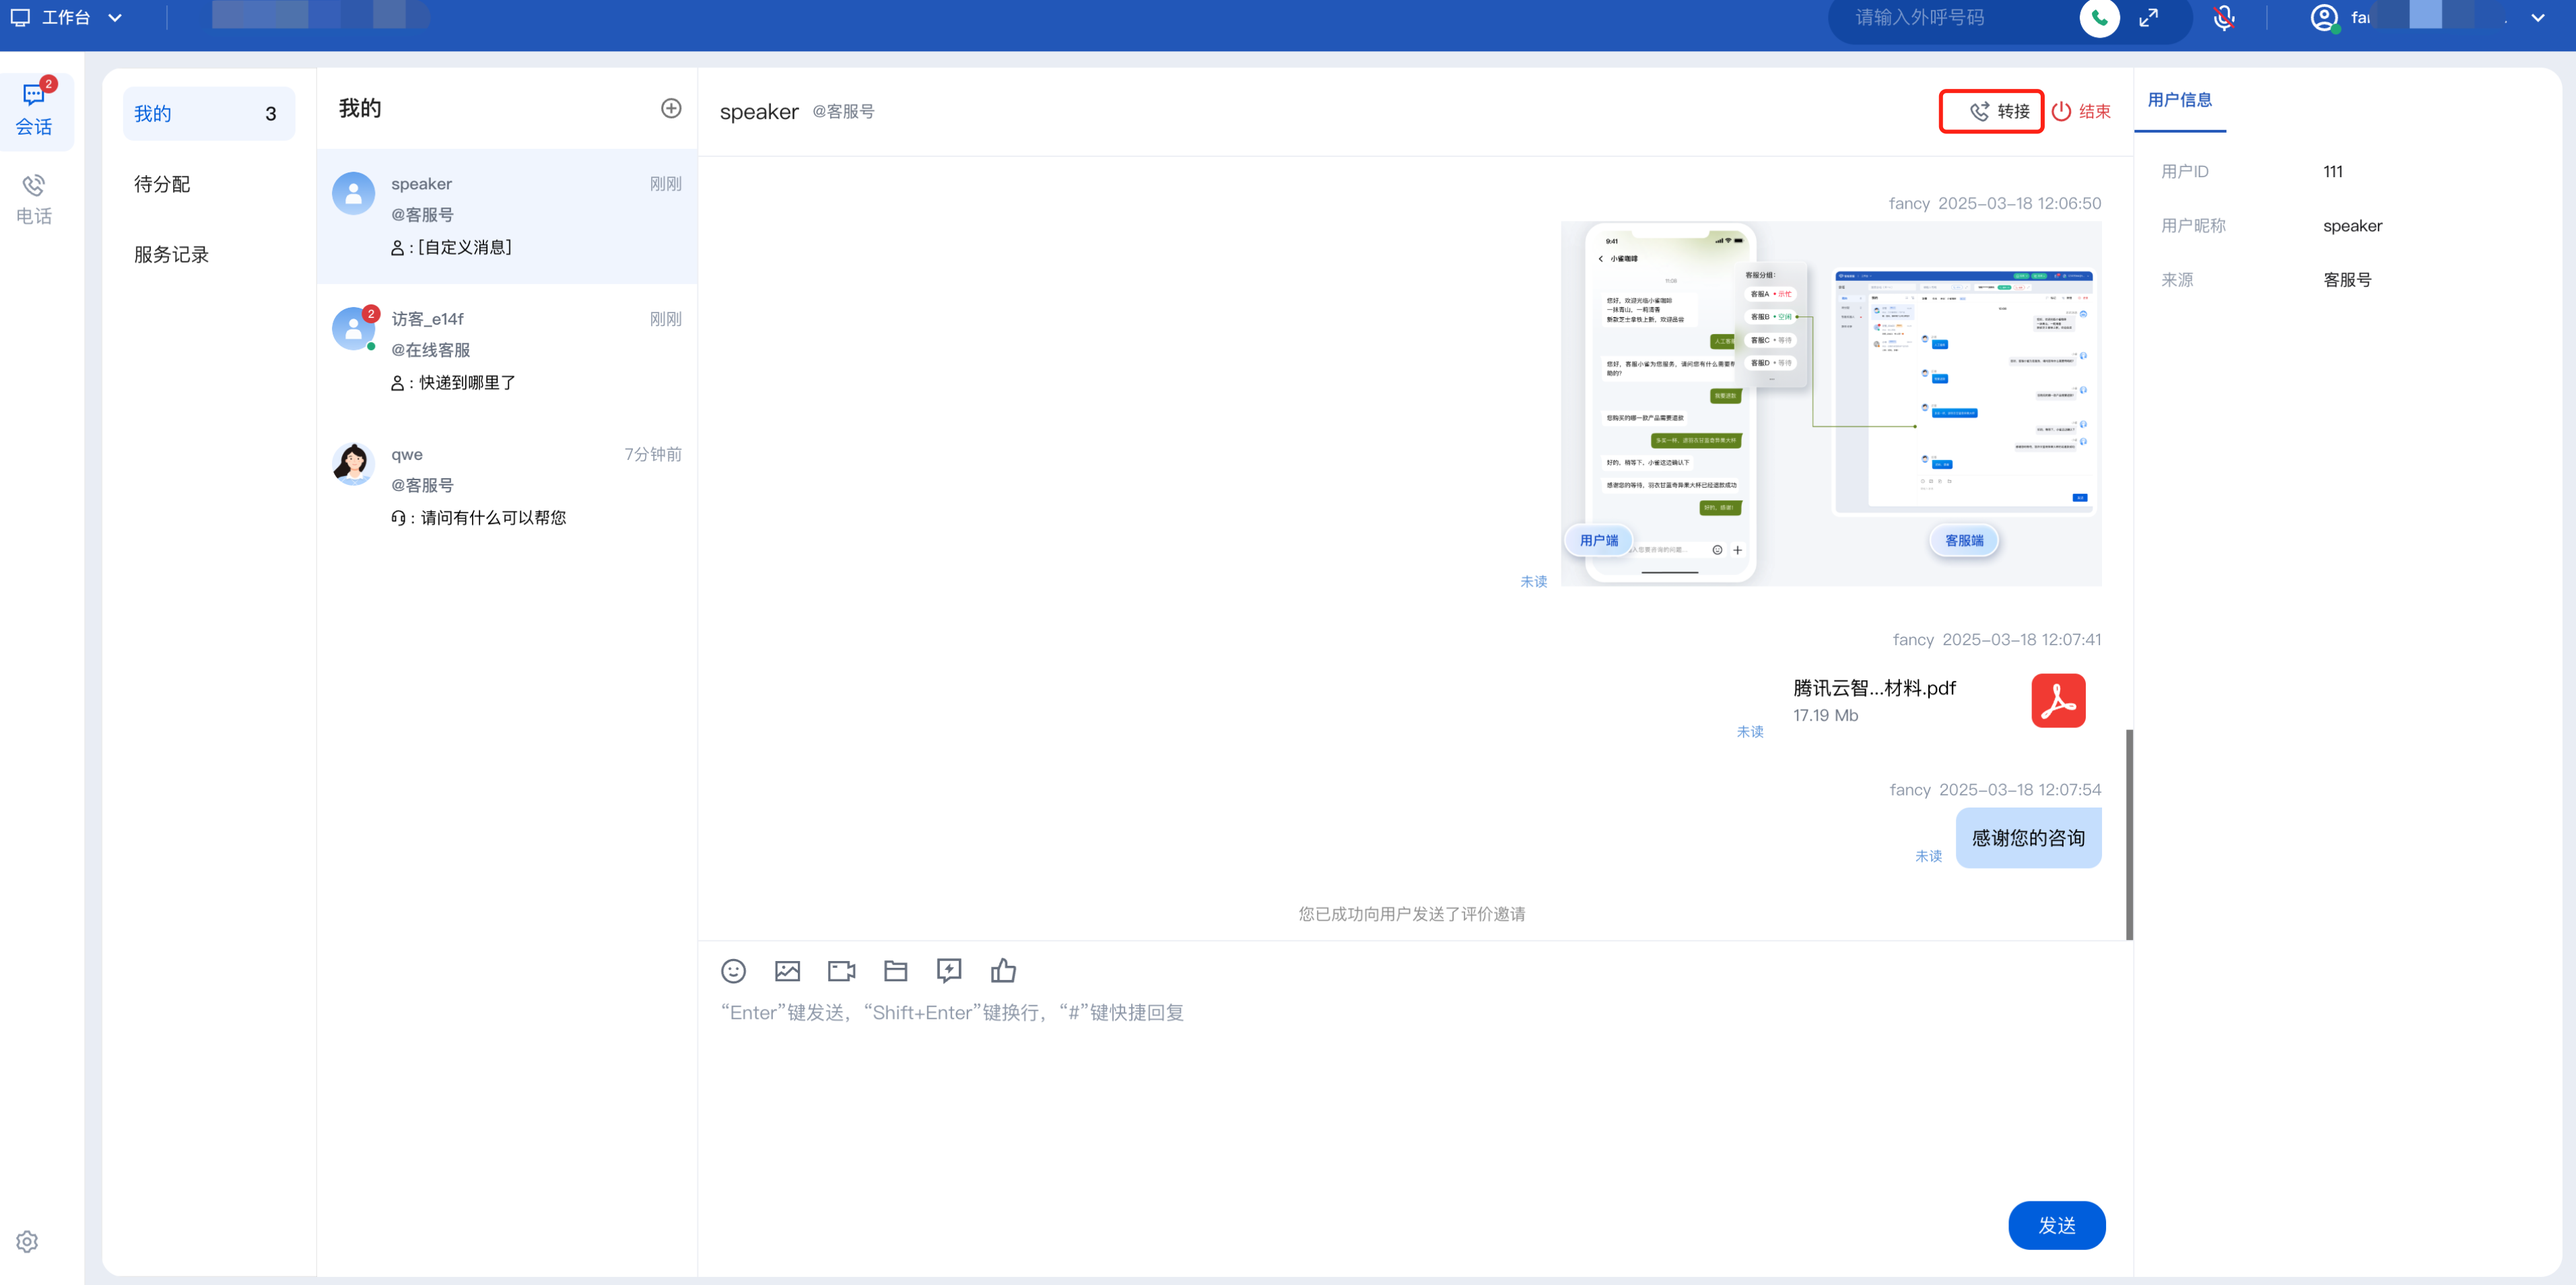Click the plus icon beside 我的 header
Screen dimensions: 2576x1285
[x=671, y=108]
